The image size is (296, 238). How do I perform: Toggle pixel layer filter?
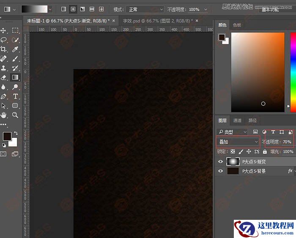(255, 132)
